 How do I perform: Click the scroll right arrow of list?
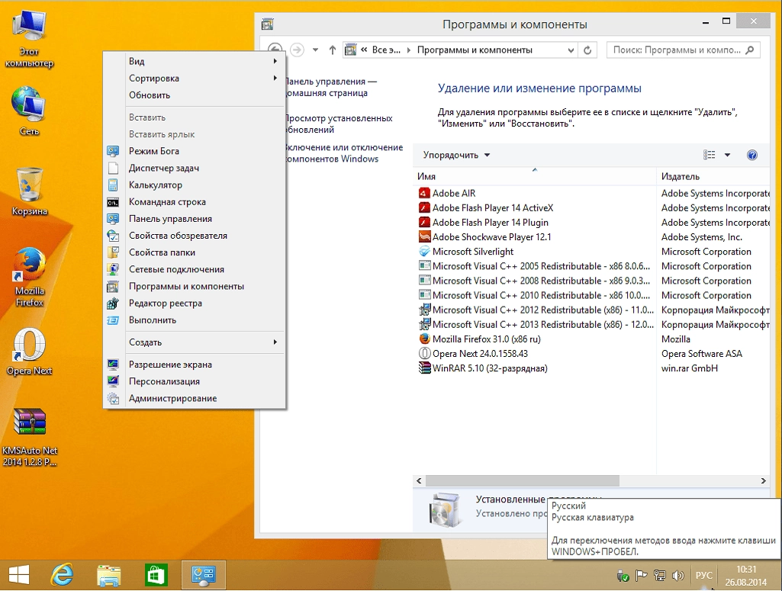tap(763, 480)
